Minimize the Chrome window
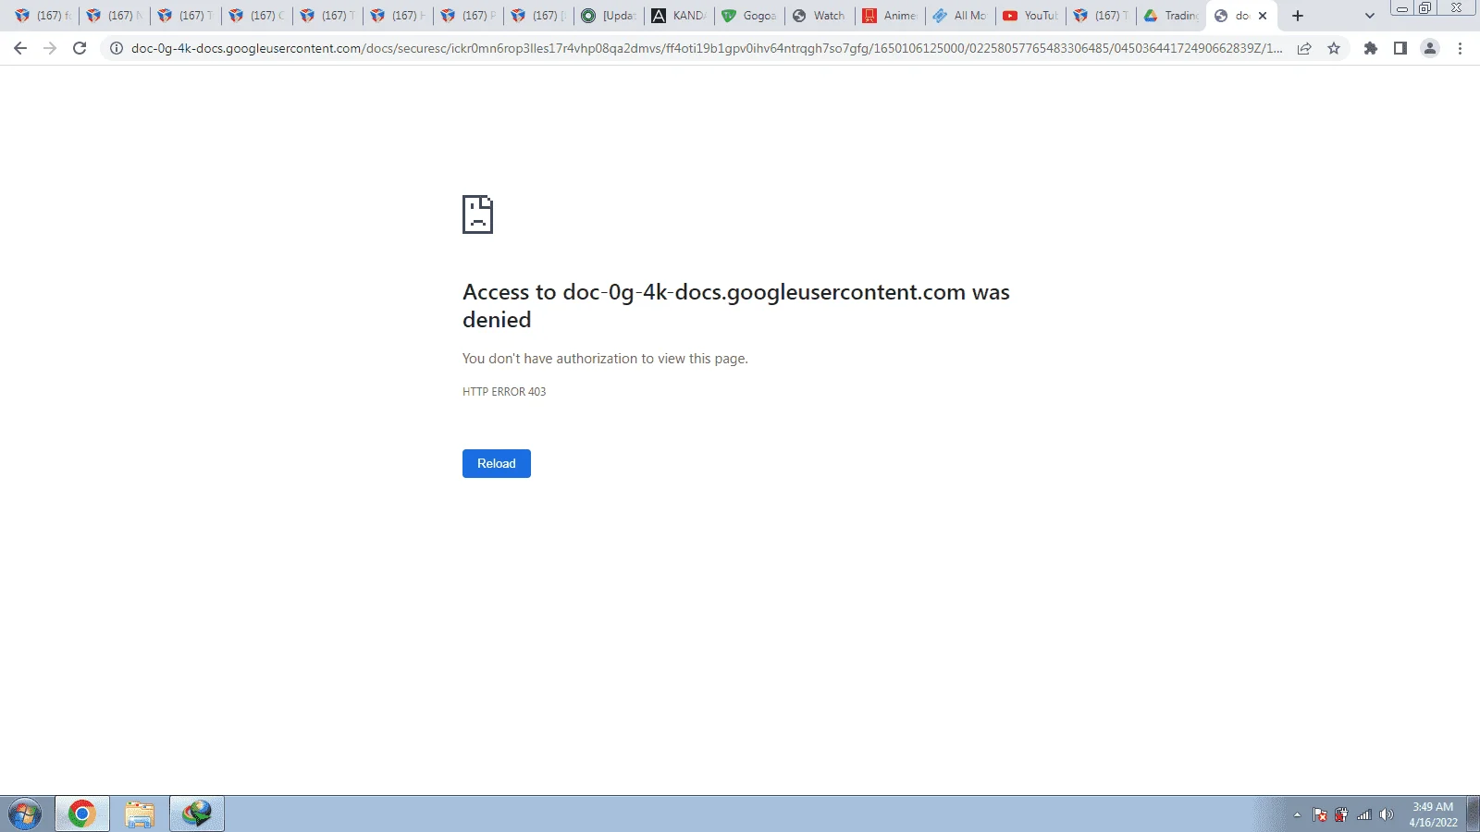The width and height of the screenshot is (1480, 832). (x=1402, y=8)
